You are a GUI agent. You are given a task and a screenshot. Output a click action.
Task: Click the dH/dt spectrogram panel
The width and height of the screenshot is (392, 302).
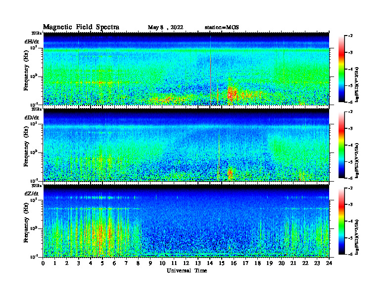[186, 69]
